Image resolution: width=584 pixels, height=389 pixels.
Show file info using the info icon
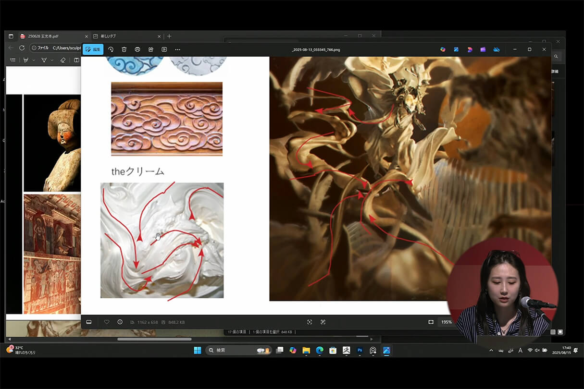[x=120, y=322]
